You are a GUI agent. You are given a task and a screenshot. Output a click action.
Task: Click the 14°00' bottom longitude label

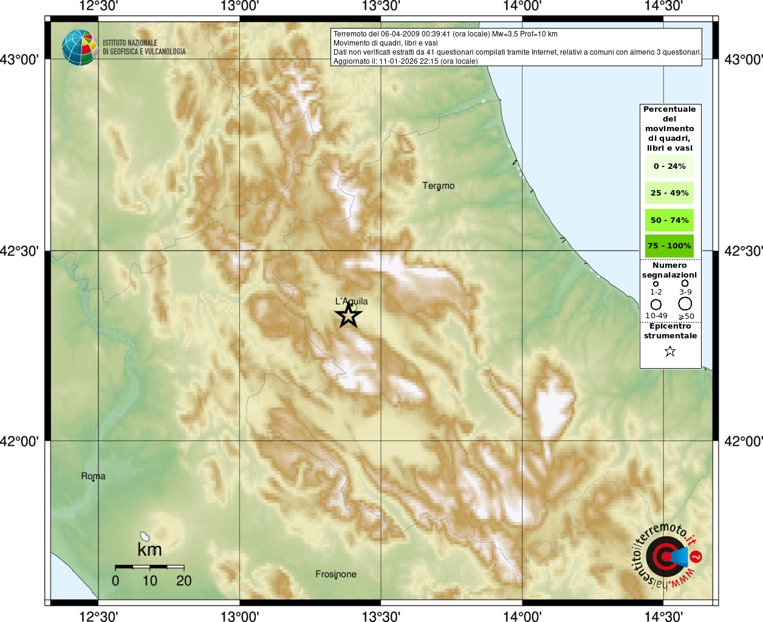click(522, 616)
